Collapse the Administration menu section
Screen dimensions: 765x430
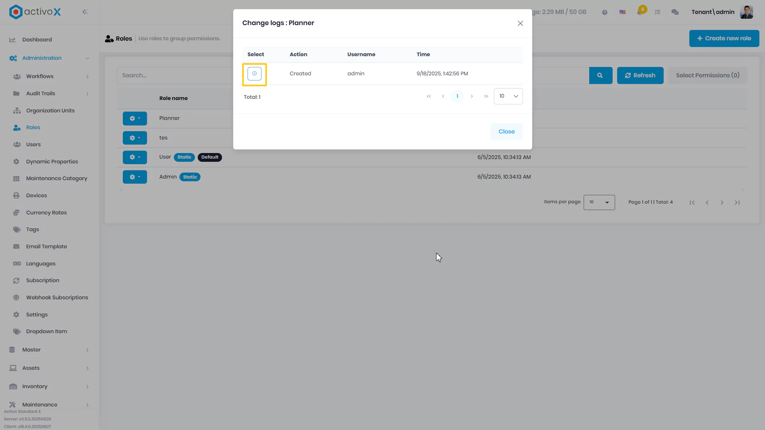click(49, 58)
